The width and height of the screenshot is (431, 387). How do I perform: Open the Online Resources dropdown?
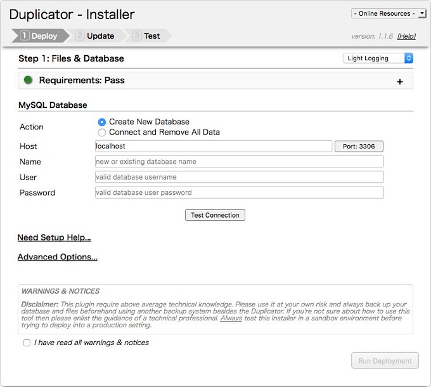[389, 13]
